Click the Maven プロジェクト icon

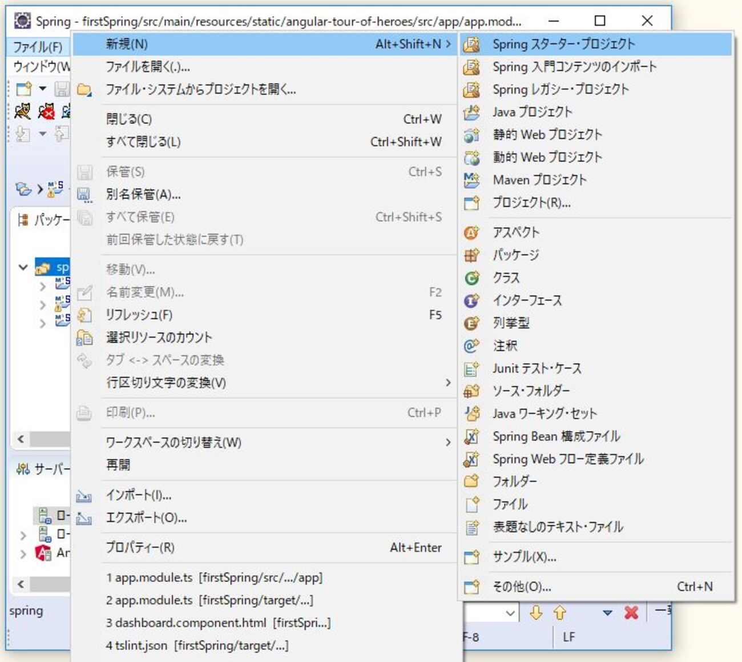point(471,180)
